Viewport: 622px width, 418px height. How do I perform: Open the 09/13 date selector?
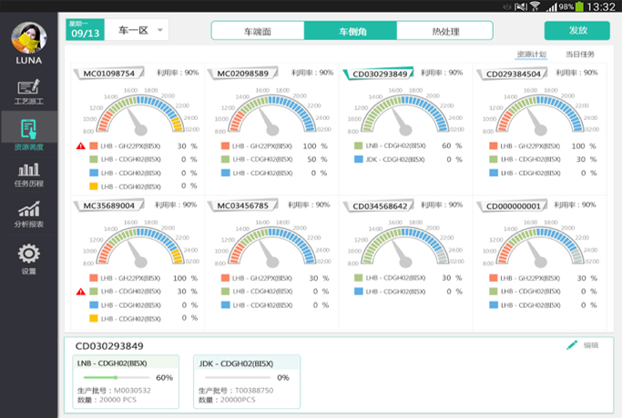click(86, 30)
